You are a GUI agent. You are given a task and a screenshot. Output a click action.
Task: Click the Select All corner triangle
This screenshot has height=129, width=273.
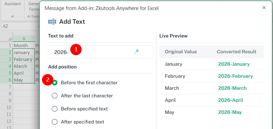tap(10, 39)
